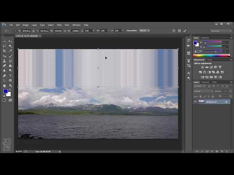The height and width of the screenshot is (175, 234).
Task: Switch to the Swatches tab
Action: click(x=205, y=38)
